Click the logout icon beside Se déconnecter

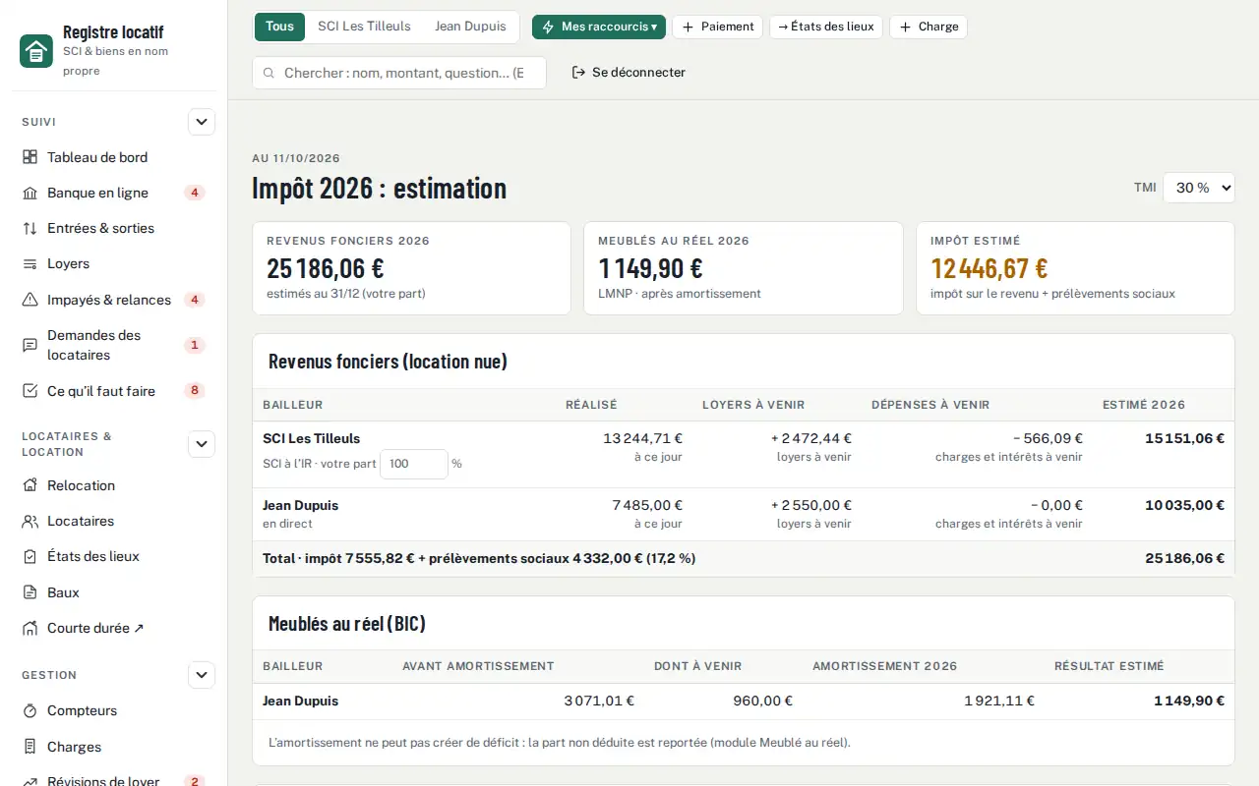point(578,72)
